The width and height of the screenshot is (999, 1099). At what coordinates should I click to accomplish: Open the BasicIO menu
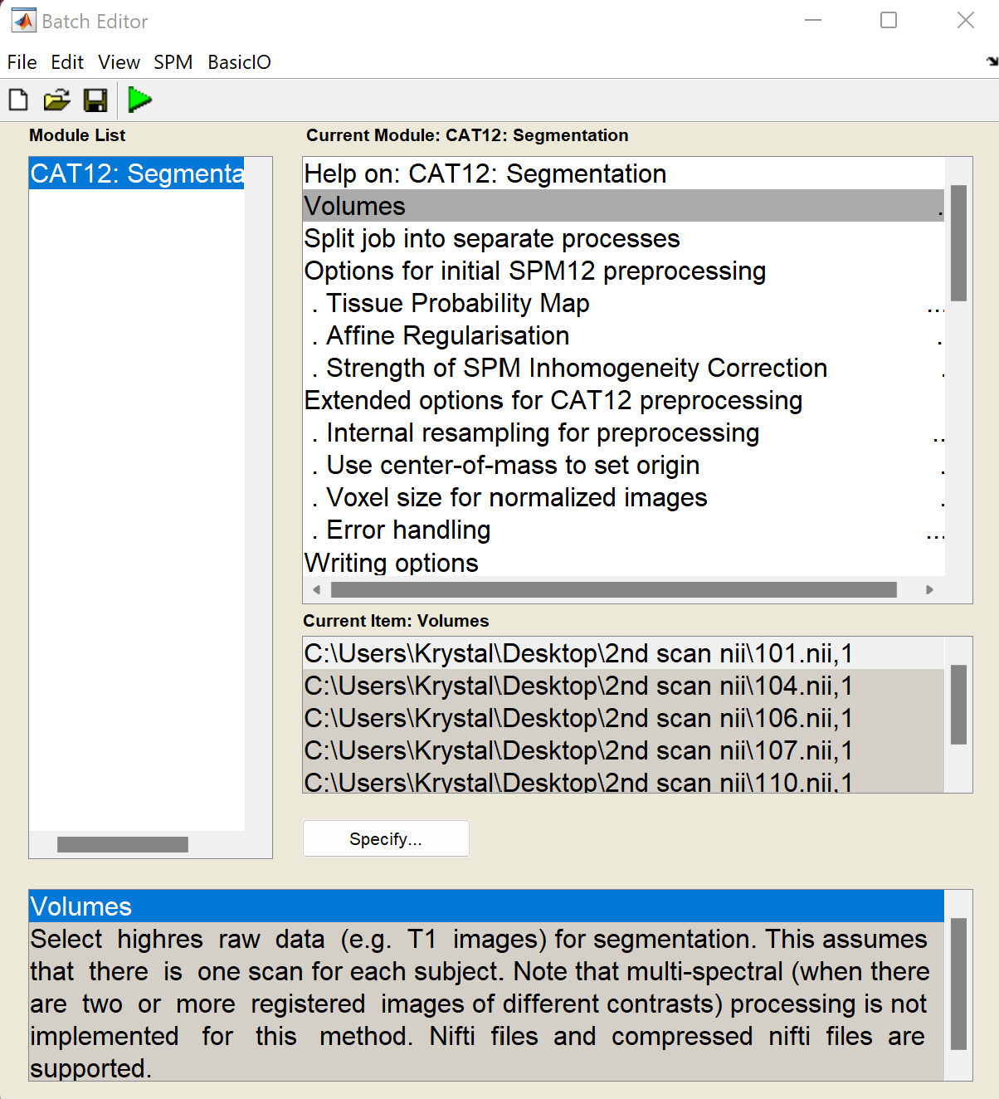[239, 62]
